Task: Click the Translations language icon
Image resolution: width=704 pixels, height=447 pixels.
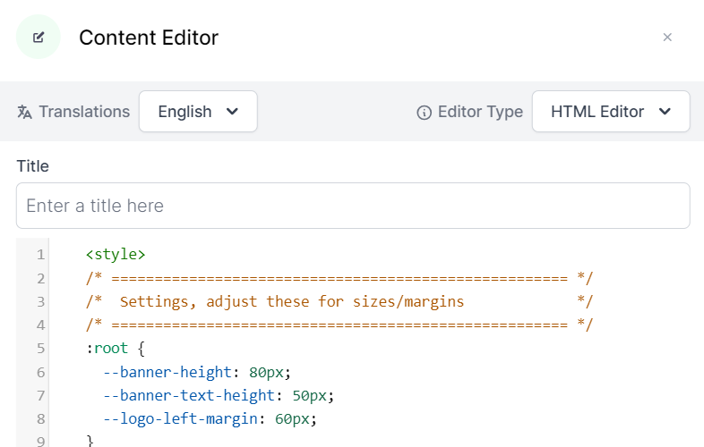Action: 25,112
